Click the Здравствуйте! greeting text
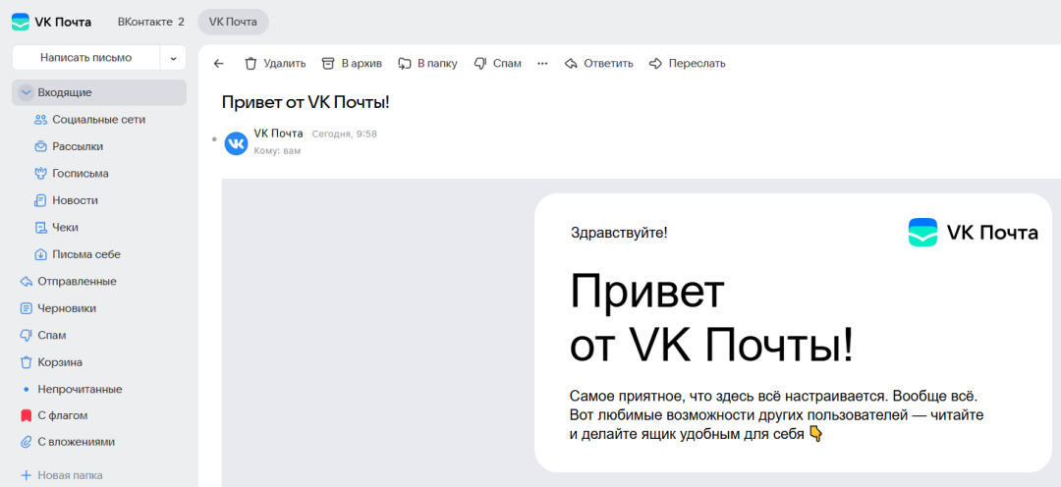This screenshot has height=487, width=1061. (x=619, y=233)
